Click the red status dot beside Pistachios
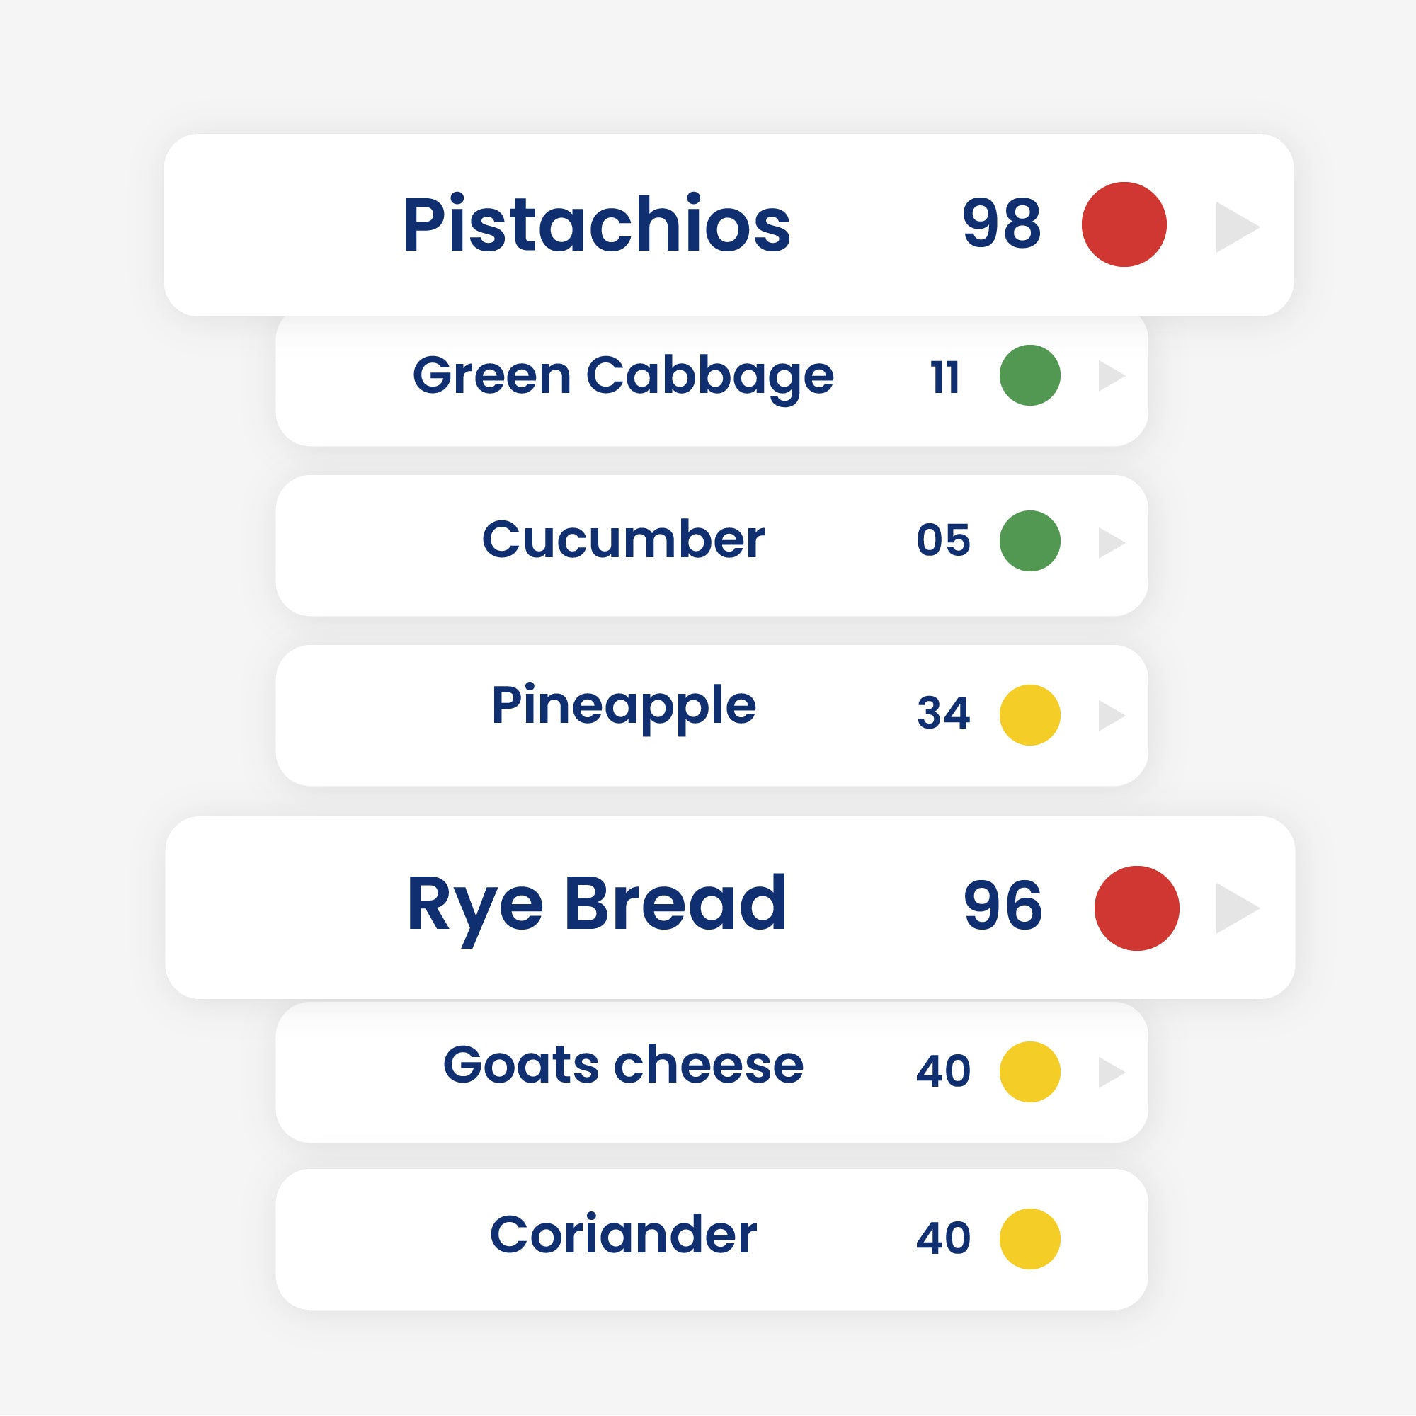Screen dimensions: 1416x1416 1124,224
